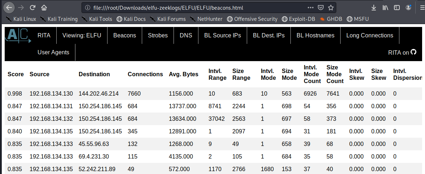Viewport: 425px width, 174px height.
Task: Switch to the Strobes tab
Action: tap(158, 35)
